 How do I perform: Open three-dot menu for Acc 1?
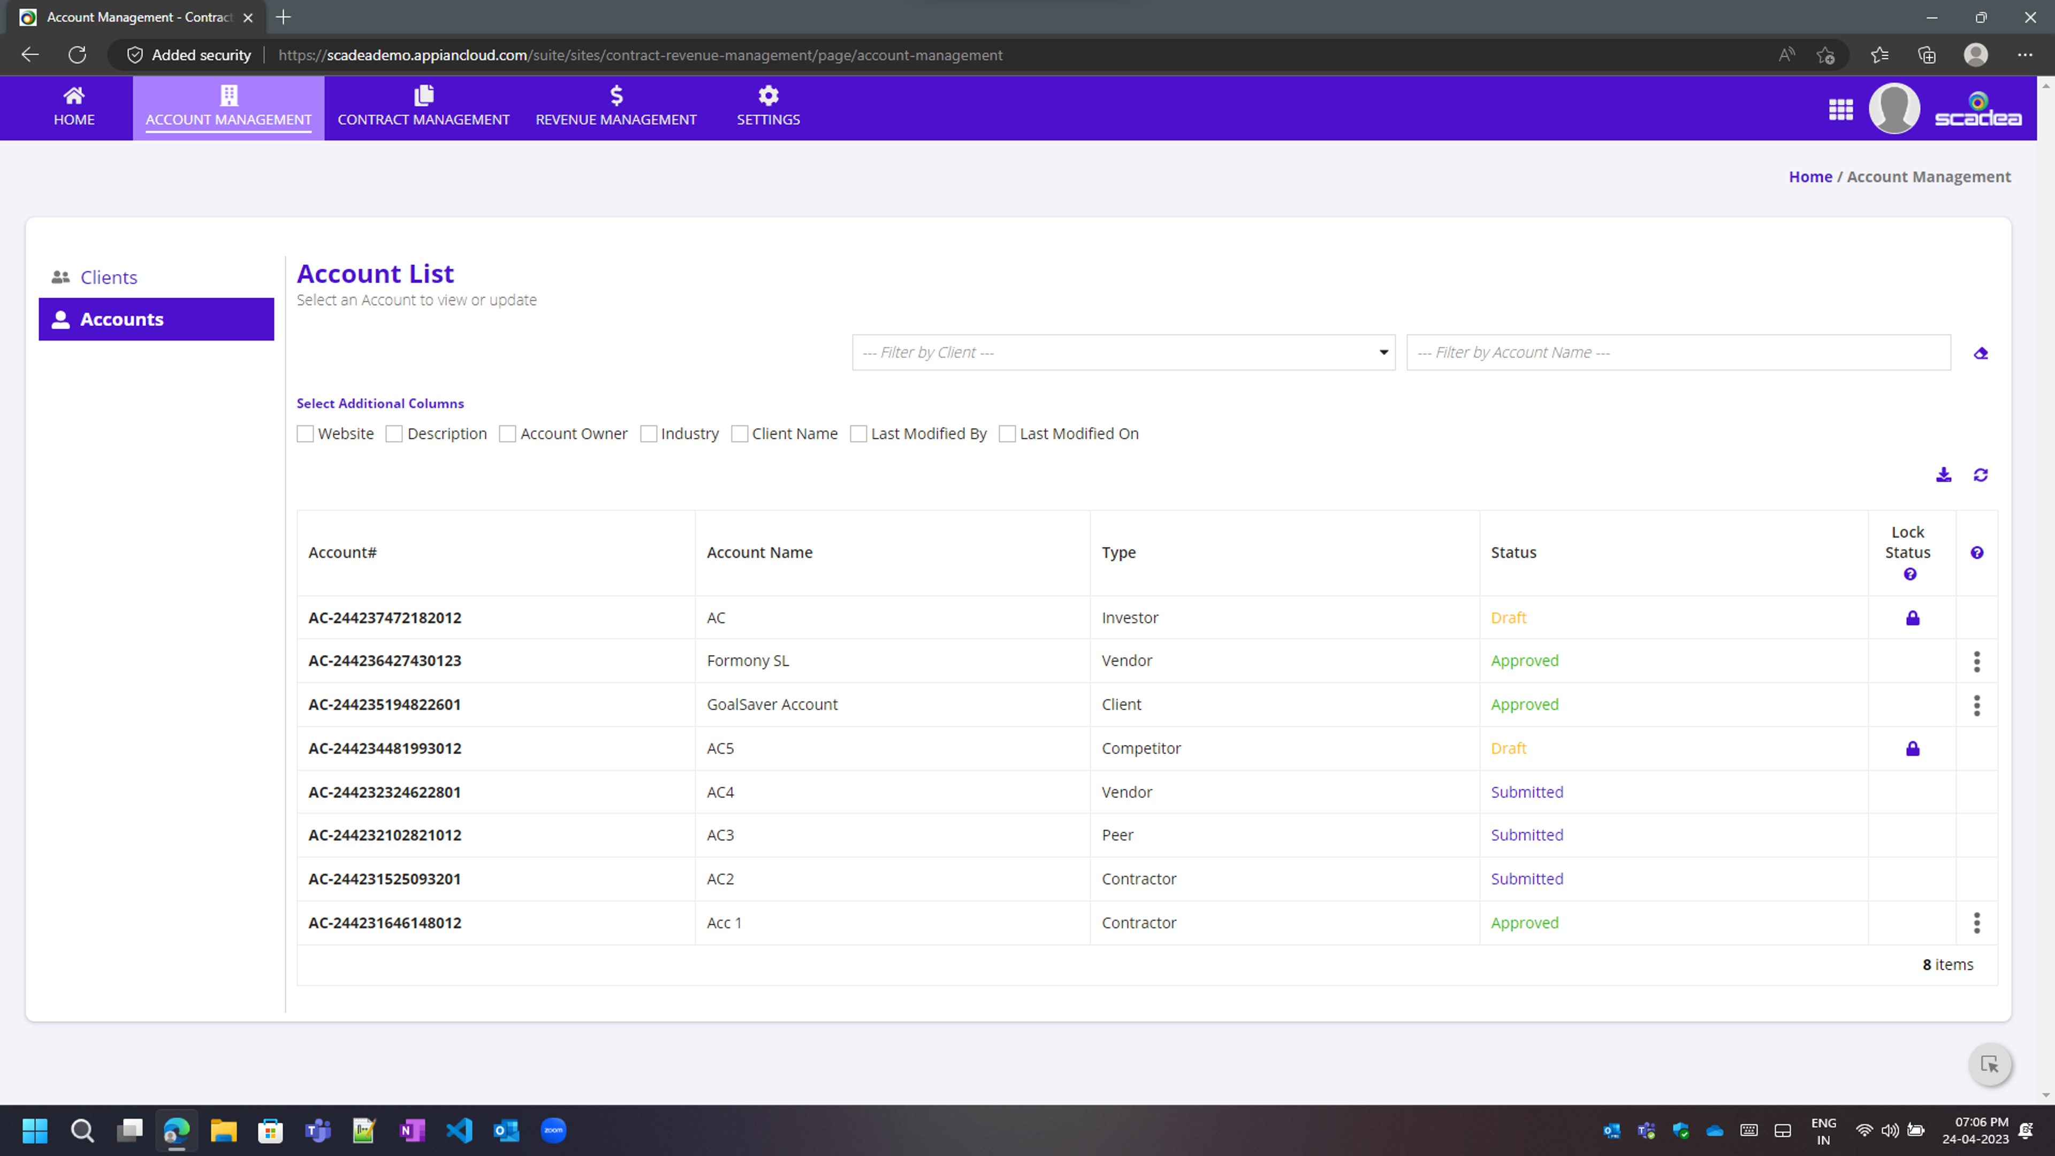coord(1977,923)
